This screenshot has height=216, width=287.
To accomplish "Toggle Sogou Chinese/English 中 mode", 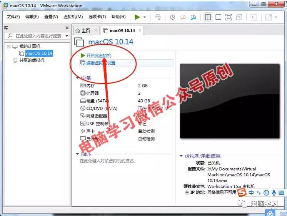I will 251,193.
